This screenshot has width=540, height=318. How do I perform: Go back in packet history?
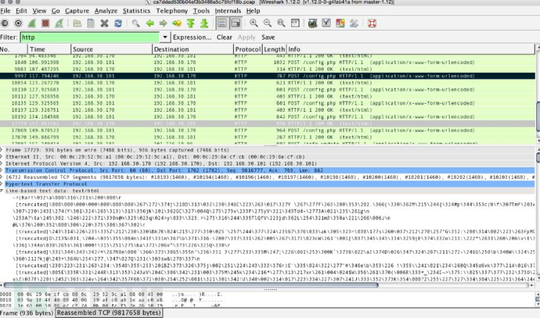(149, 23)
